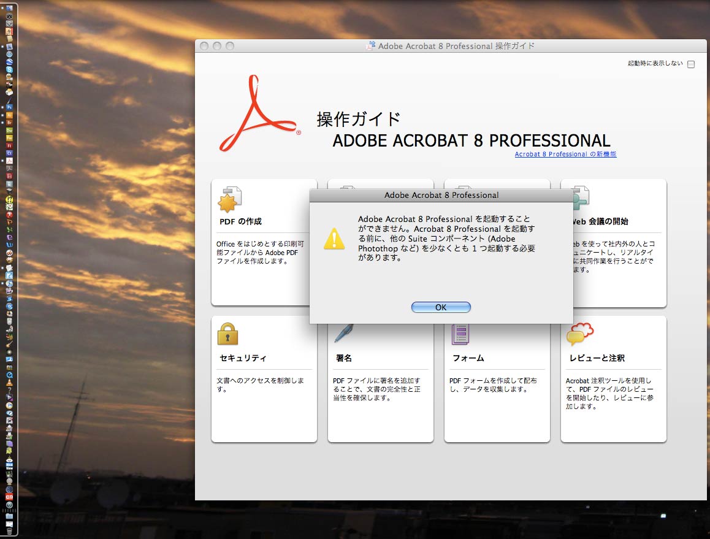Viewport: 710px width, 539px height.
Task: Open Fireworks (Fw) in the dock
Action: pyautogui.click(x=9, y=138)
